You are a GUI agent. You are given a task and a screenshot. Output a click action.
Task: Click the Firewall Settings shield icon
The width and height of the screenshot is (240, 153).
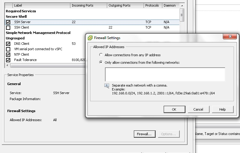point(90,38)
